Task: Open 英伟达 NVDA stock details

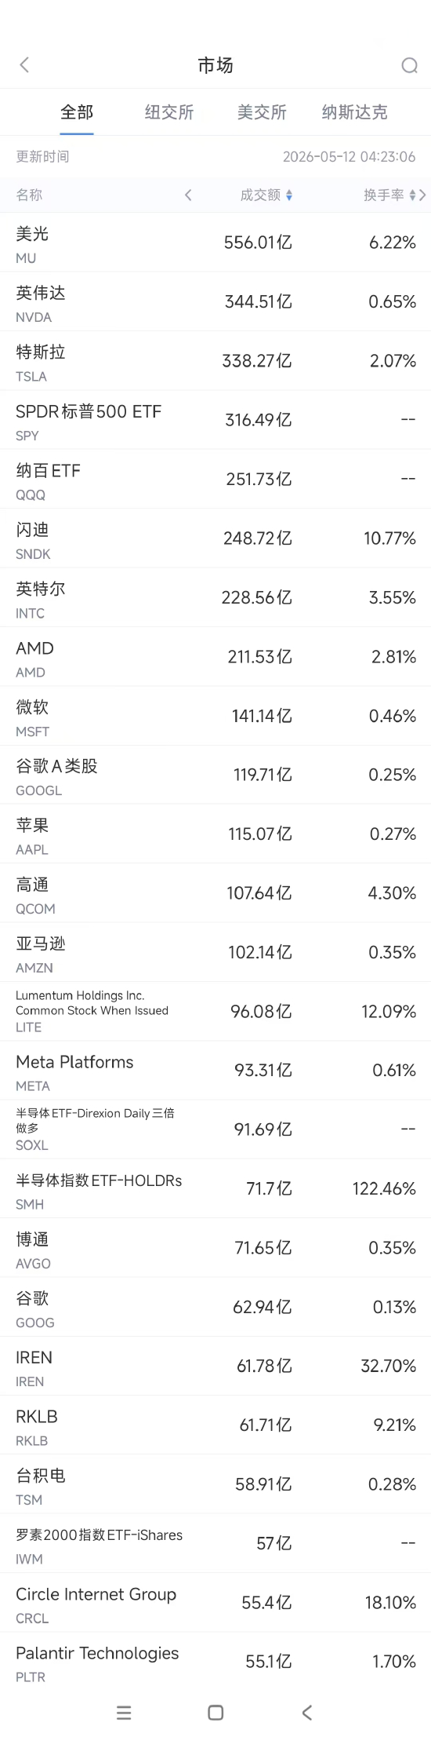Action: pyautogui.click(x=215, y=301)
